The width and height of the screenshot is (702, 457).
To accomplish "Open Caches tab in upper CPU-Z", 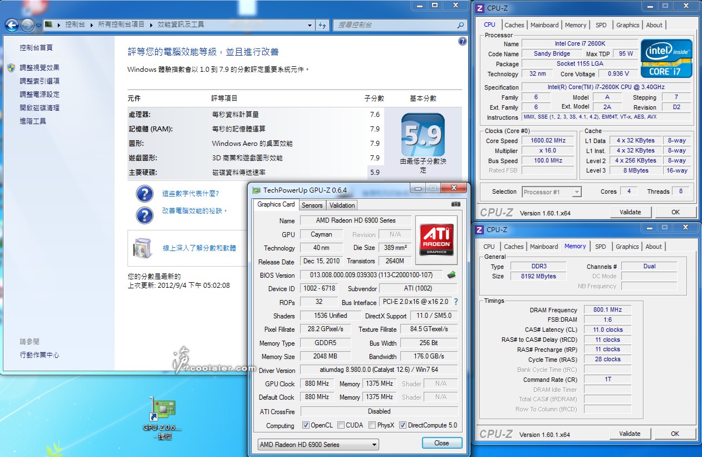I will [x=514, y=25].
